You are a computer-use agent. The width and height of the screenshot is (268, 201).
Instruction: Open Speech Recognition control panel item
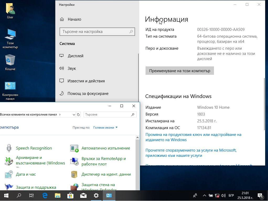(34, 148)
